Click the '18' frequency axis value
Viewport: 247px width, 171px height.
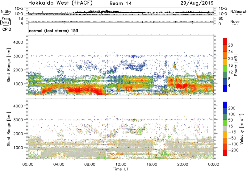pyautogui.click(x=21, y=19)
